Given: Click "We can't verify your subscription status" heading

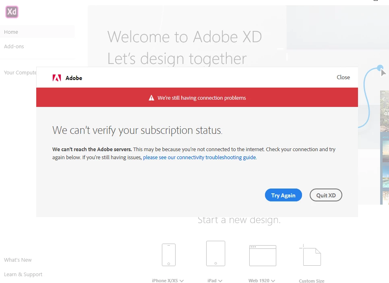Looking at the screenshot, I should point(137,130).
